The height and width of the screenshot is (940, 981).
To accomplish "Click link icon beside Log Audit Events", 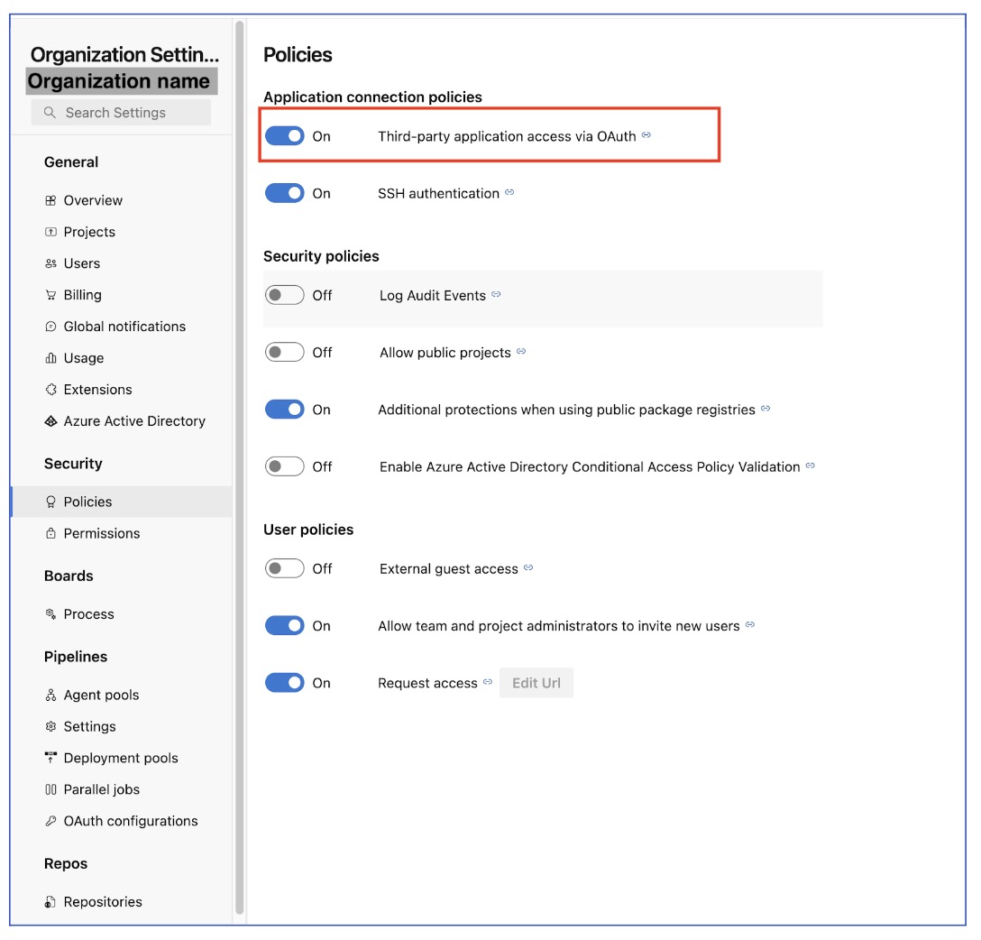I will click(496, 294).
